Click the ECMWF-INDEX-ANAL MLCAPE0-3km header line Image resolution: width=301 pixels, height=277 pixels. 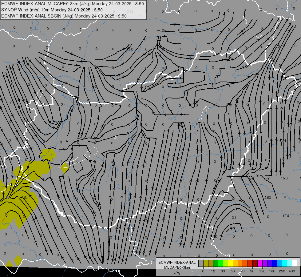click(x=72, y=4)
